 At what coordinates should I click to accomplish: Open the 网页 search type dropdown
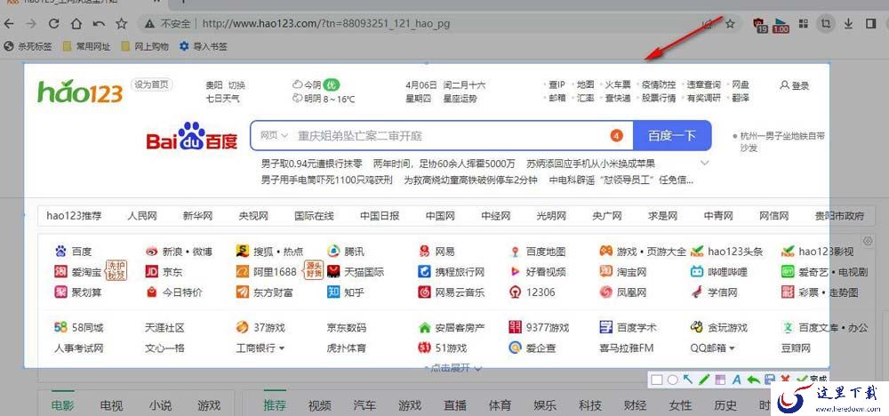[x=275, y=135]
